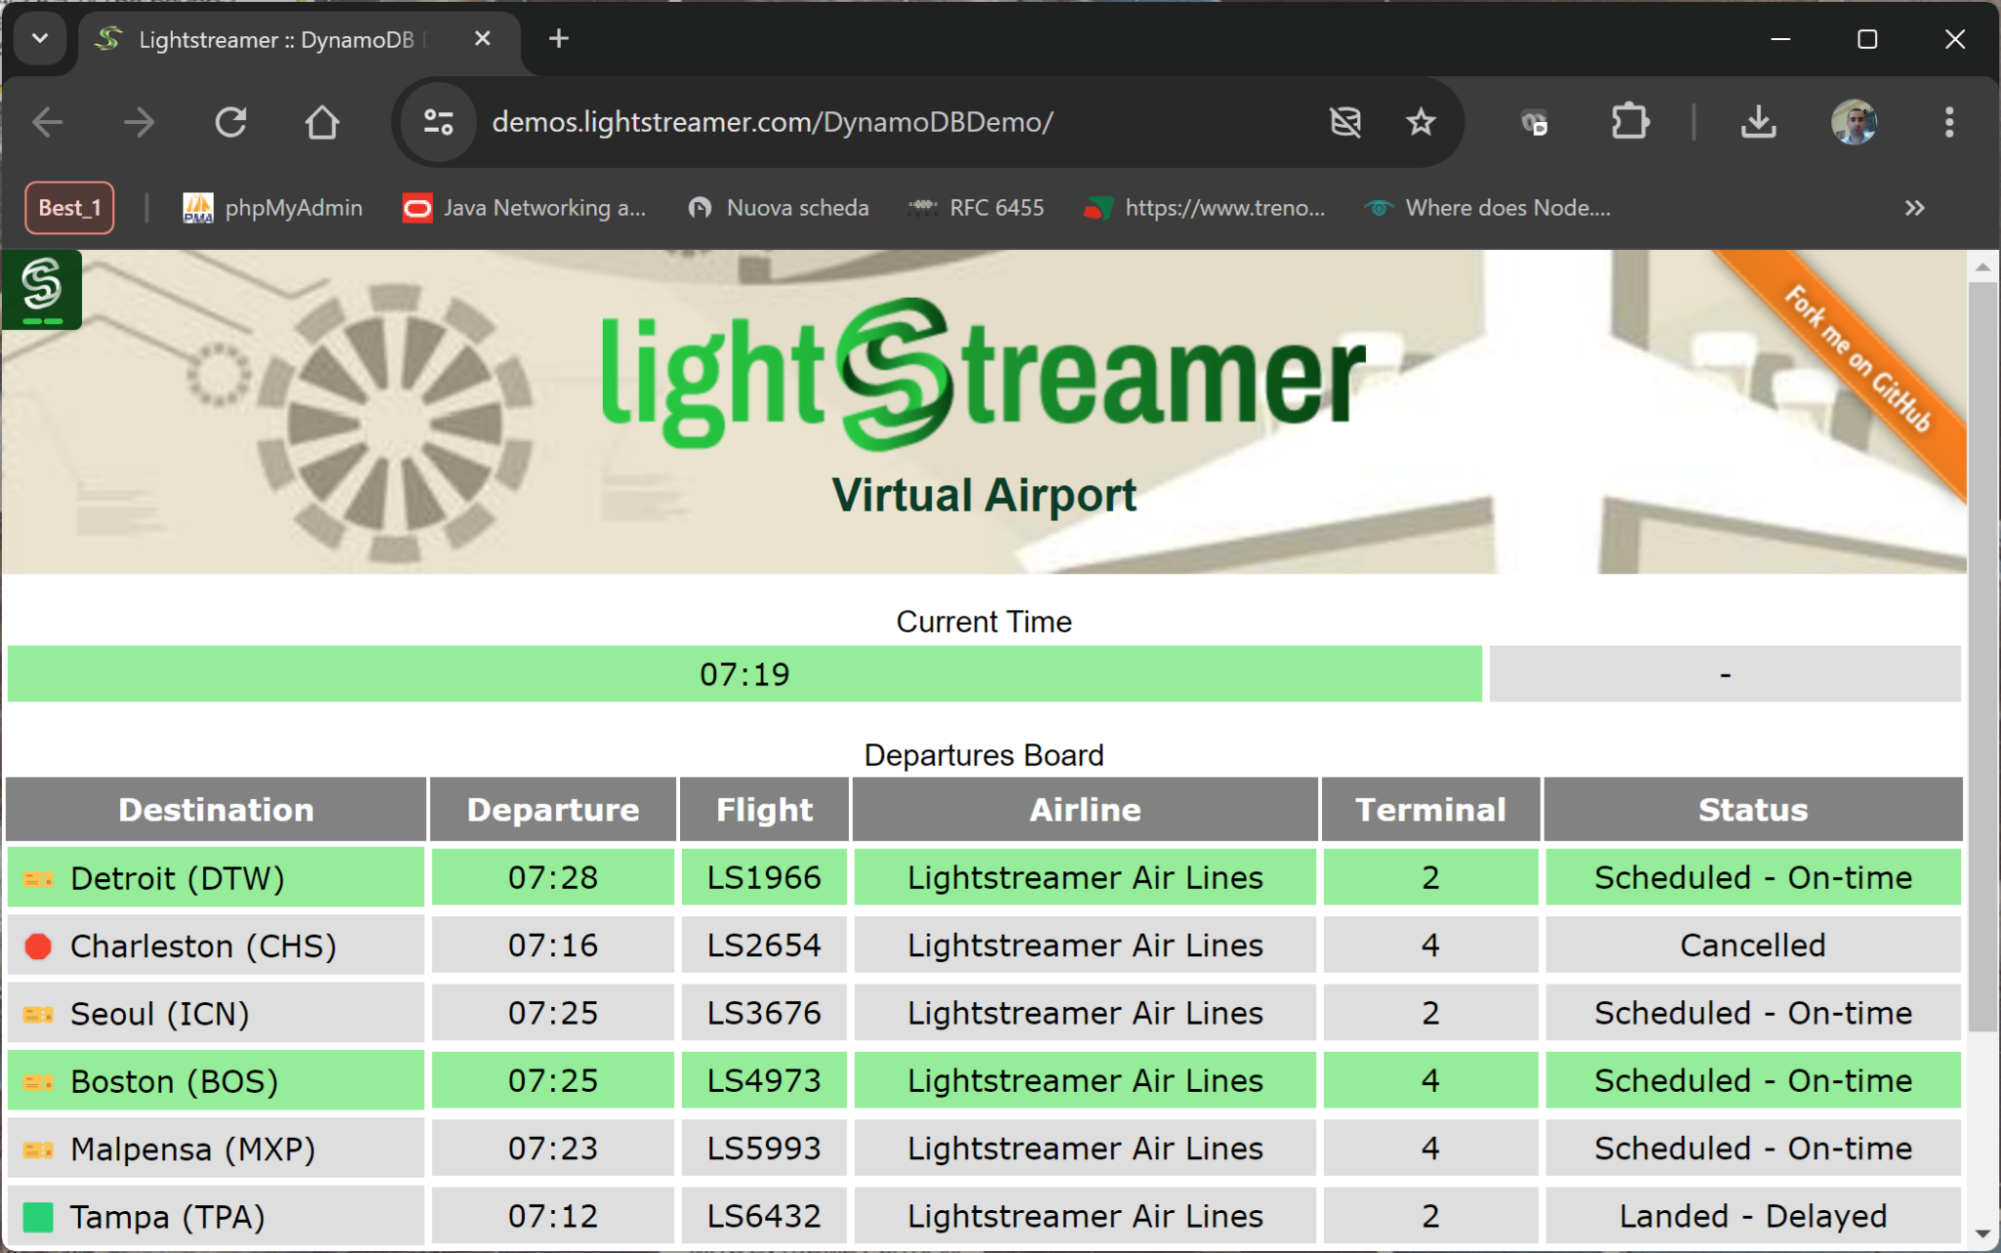Click the tracking protection icon in address bar

coord(1345,122)
